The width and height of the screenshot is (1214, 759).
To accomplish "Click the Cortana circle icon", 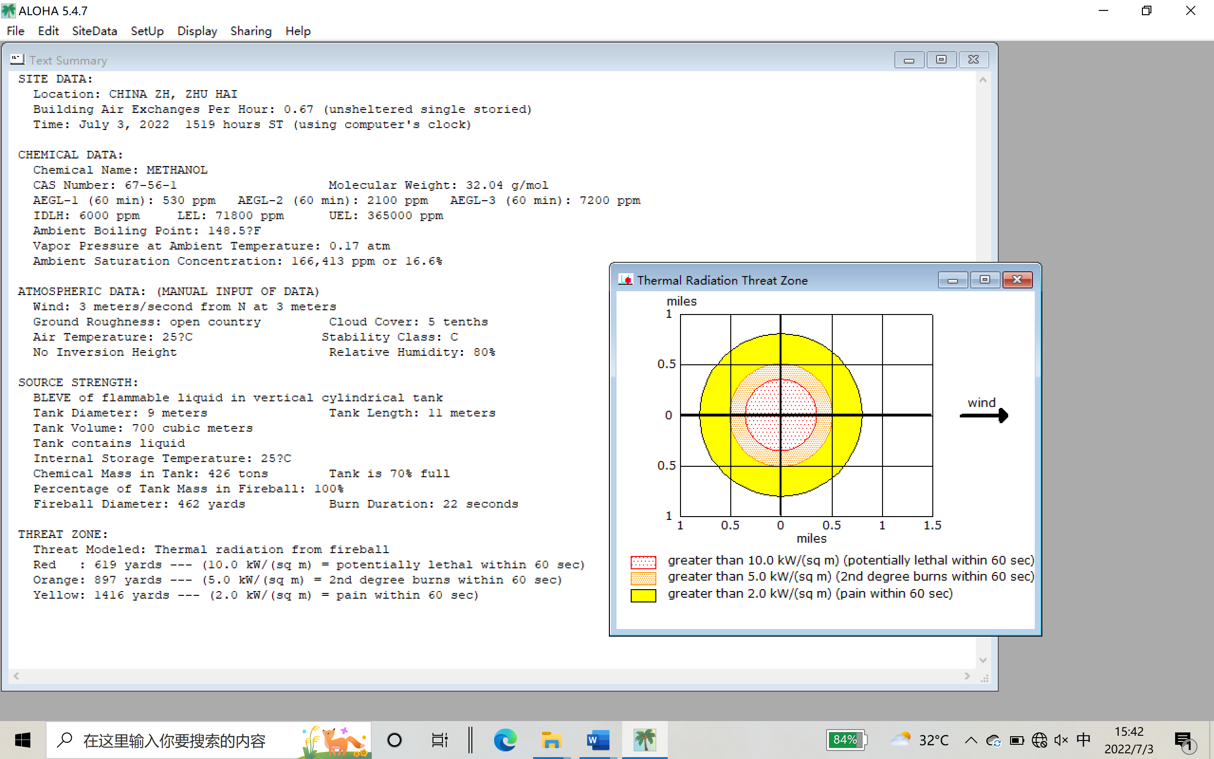I will pos(394,740).
